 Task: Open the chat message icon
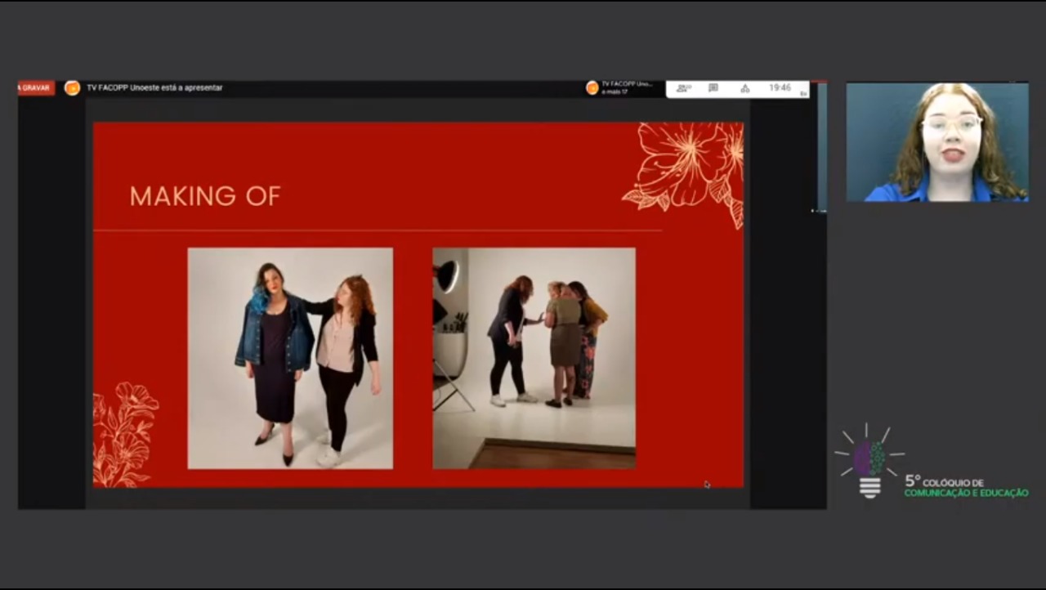pos(713,88)
